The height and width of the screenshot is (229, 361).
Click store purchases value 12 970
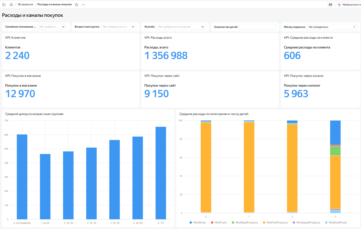coord(20,94)
